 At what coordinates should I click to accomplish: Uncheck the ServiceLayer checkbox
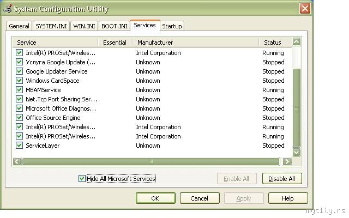click(20, 146)
